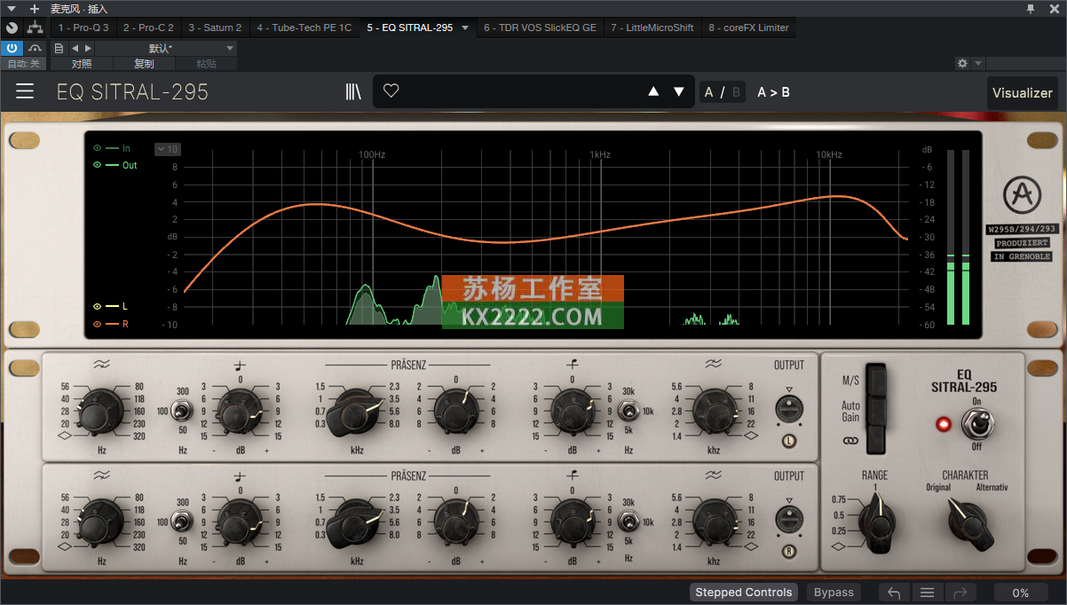Flip bottom row high shelf 30k/10k/5k switch
The height and width of the screenshot is (605, 1067).
point(629,522)
